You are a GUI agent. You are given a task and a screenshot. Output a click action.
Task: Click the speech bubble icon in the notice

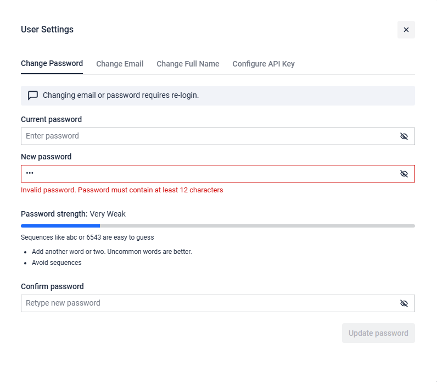[33, 95]
